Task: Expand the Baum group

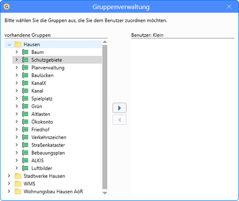Action: (x=17, y=52)
